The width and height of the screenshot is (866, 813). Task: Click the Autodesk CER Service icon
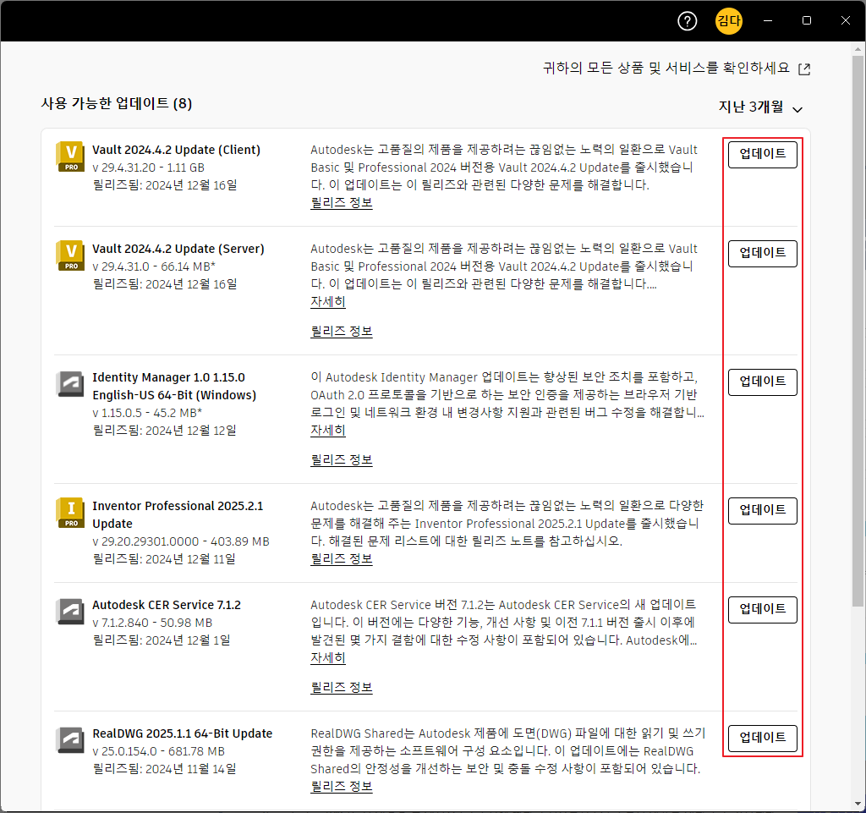pos(70,612)
